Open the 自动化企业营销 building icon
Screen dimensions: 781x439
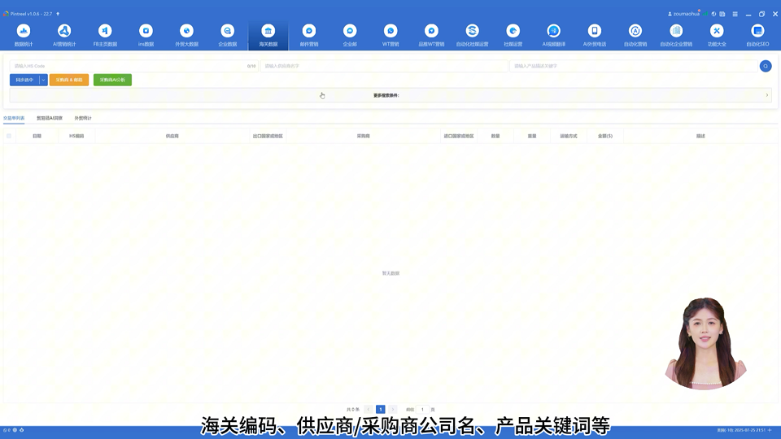coord(676,31)
